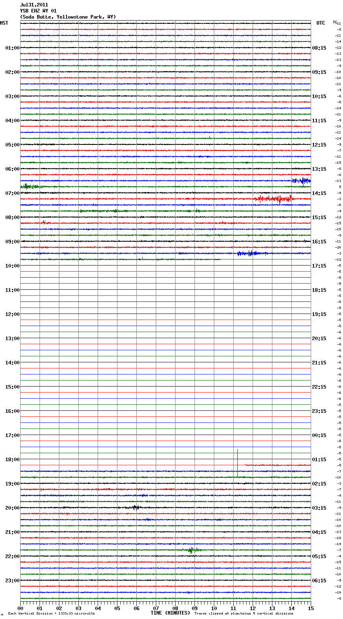This screenshot has width=343, height=619.
Task: Select the 20:00 MST time label
Action: [13, 508]
